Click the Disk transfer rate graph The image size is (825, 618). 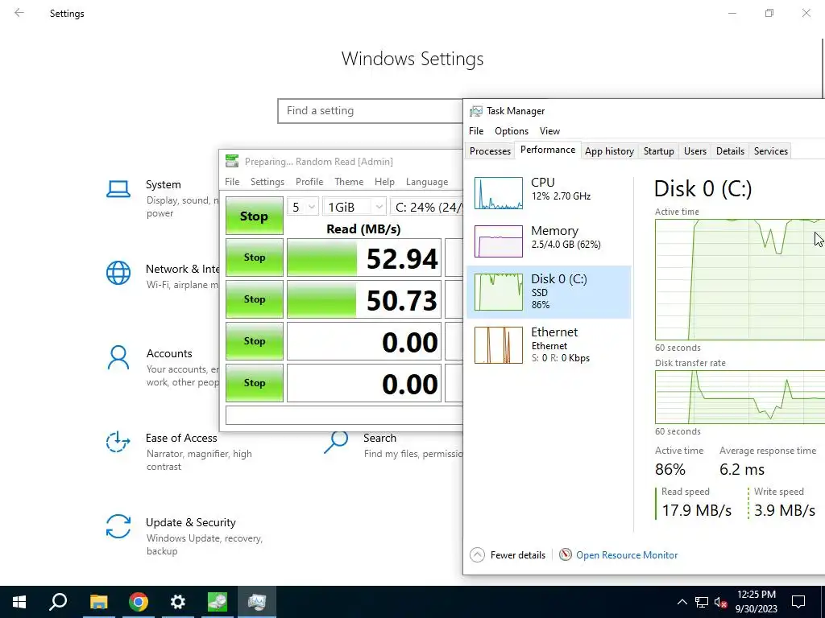pos(740,397)
